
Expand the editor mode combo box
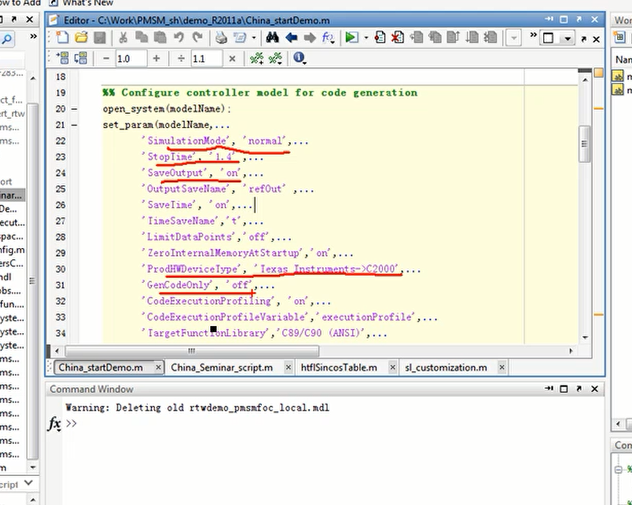click(x=568, y=37)
